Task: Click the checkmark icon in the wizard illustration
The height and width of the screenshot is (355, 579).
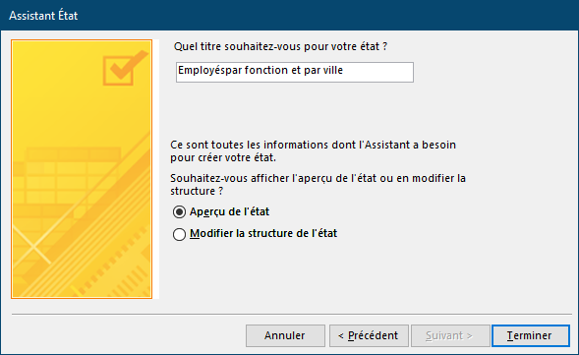Action: pyautogui.click(x=125, y=68)
